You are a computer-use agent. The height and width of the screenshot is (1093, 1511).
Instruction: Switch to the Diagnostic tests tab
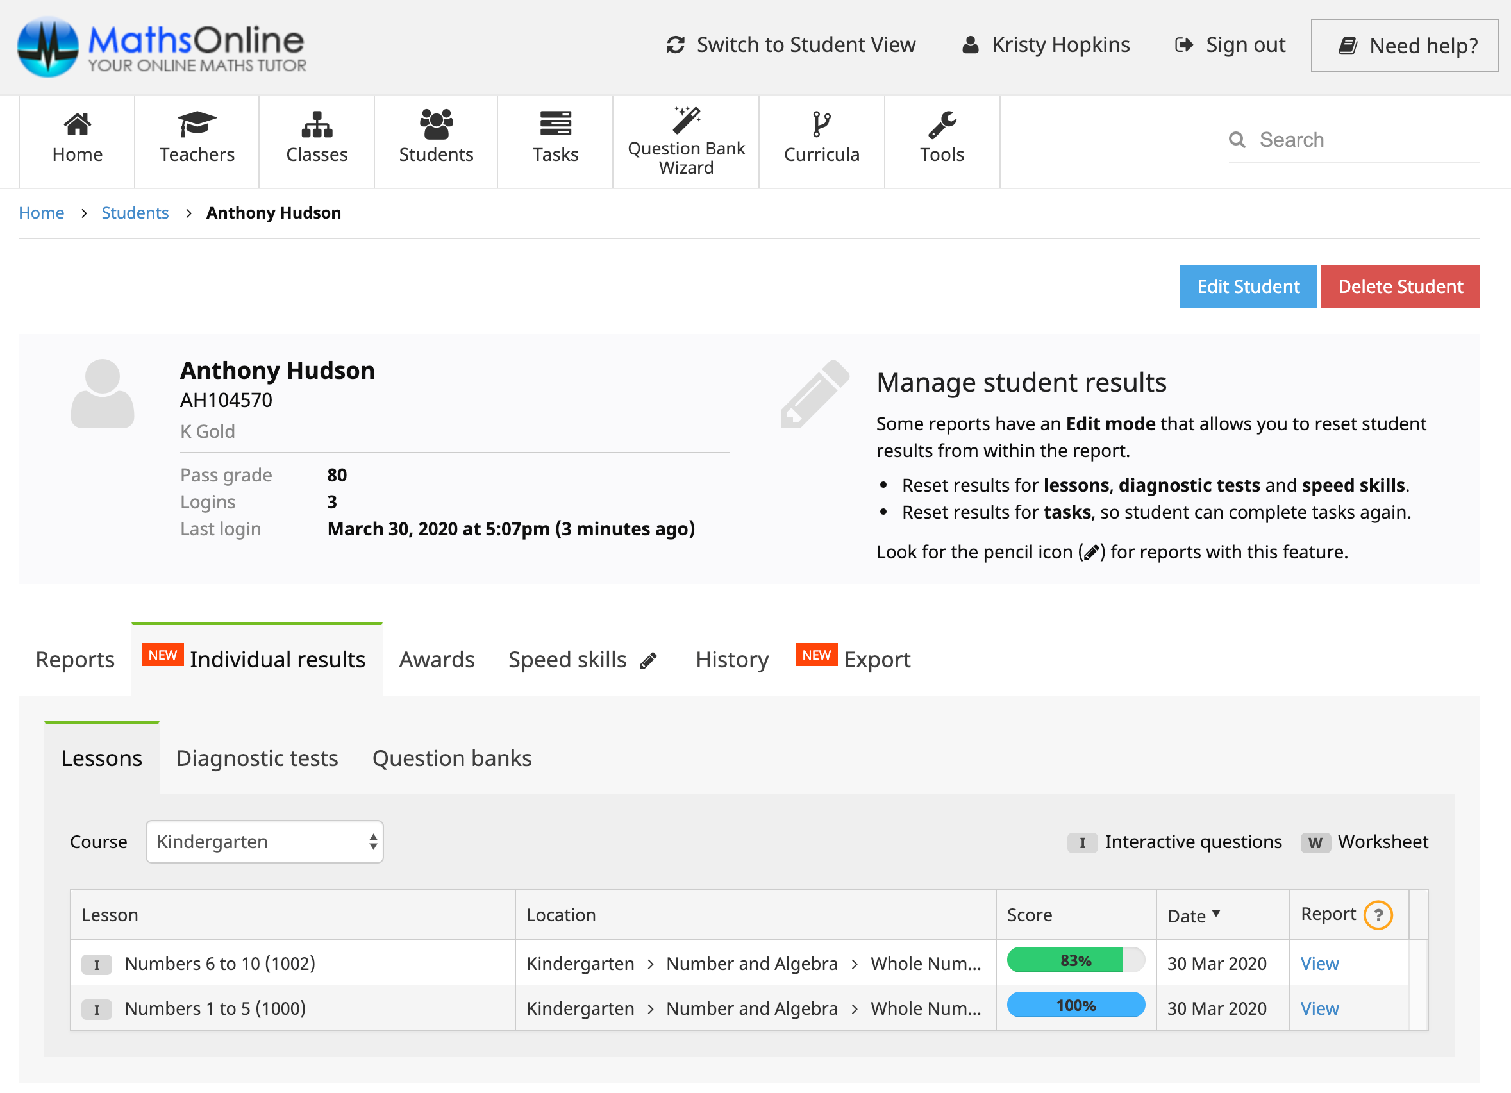click(x=256, y=758)
